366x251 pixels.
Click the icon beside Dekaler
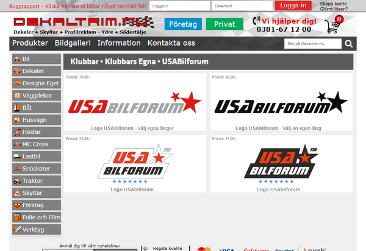17,71
